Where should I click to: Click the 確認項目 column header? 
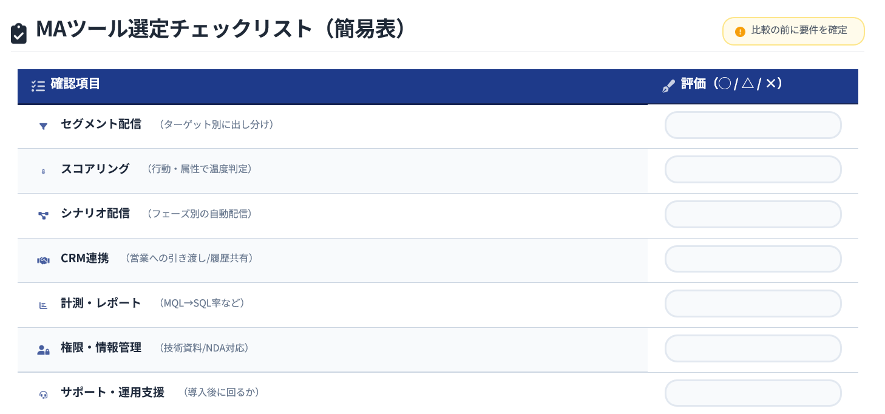click(x=75, y=84)
